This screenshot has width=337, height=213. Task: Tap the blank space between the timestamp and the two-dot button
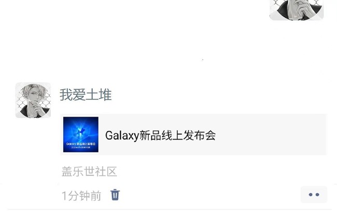tap(210, 195)
